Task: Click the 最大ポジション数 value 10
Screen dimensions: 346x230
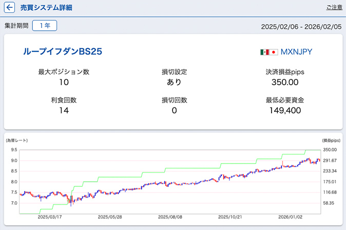Action: [64, 82]
